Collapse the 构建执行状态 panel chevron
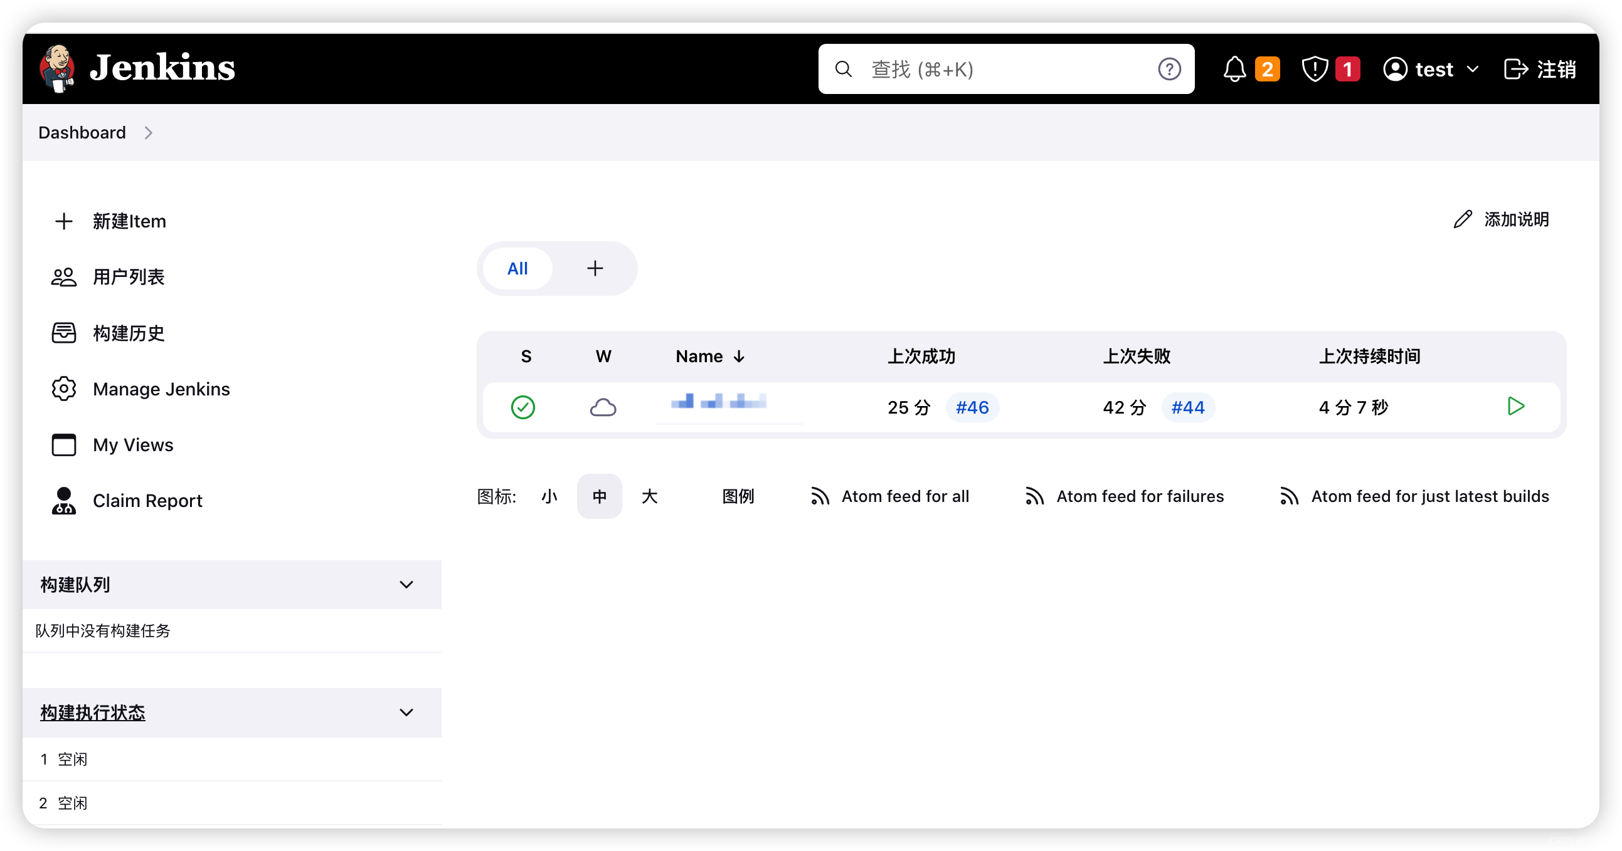The height and width of the screenshot is (851, 1622). point(406,713)
